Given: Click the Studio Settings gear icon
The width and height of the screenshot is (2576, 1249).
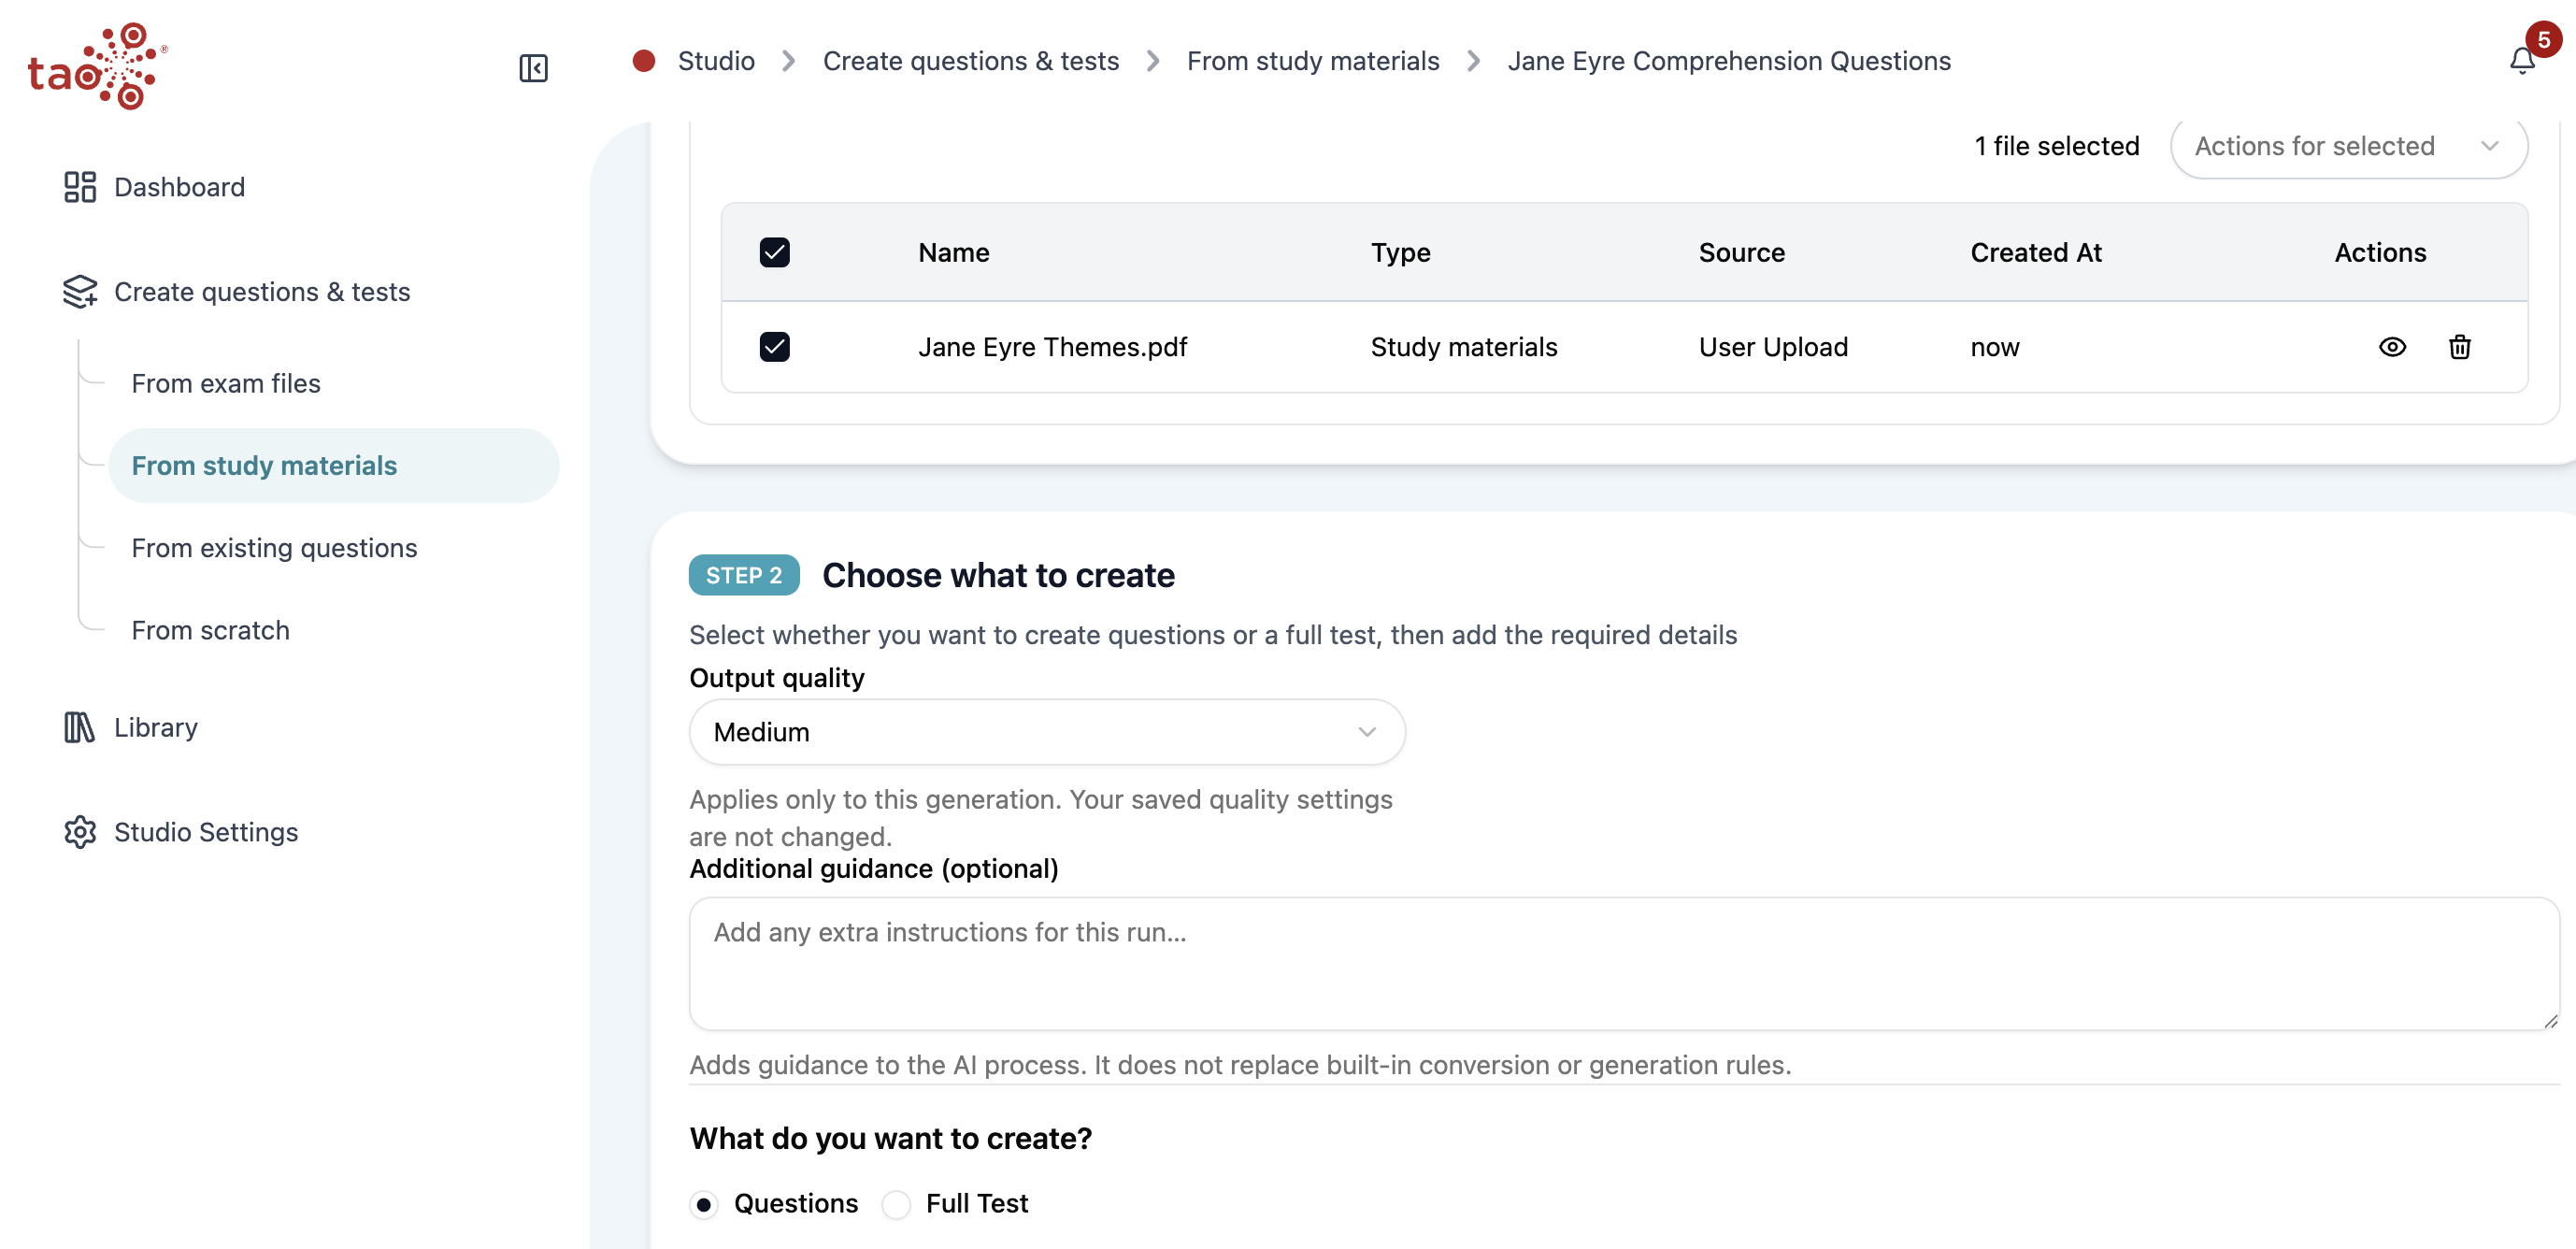Looking at the screenshot, I should point(80,832).
